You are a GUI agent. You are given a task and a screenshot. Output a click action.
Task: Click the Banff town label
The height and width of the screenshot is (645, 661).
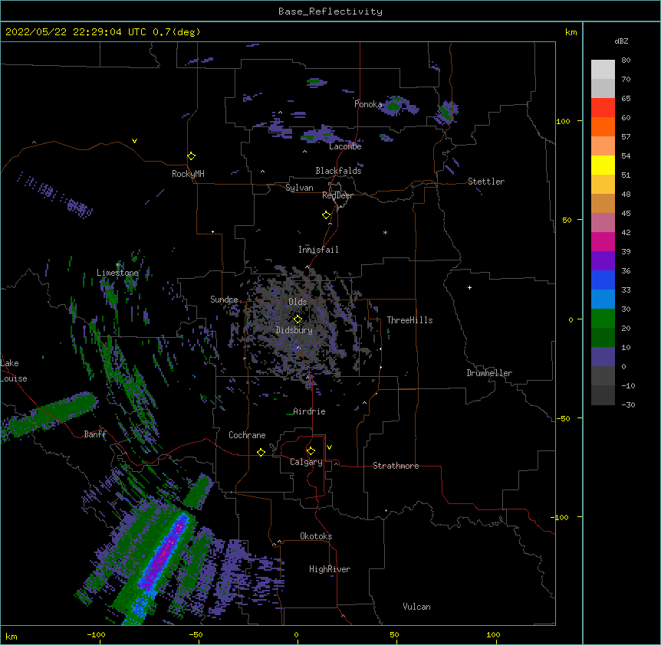(x=95, y=434)
